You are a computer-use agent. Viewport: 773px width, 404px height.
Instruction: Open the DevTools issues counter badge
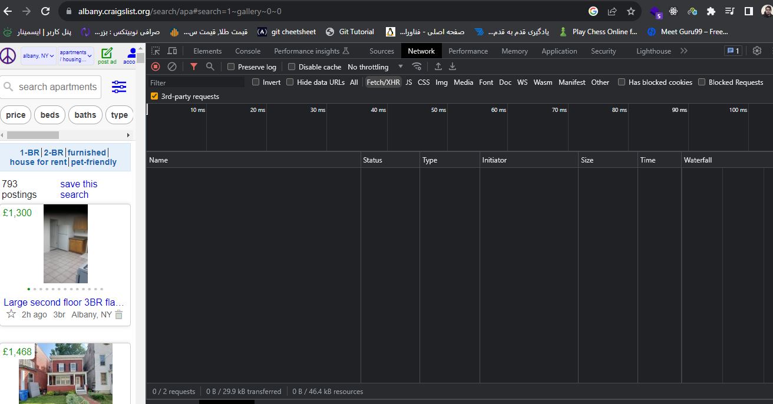pyautogui.click(x=734, y=51)
